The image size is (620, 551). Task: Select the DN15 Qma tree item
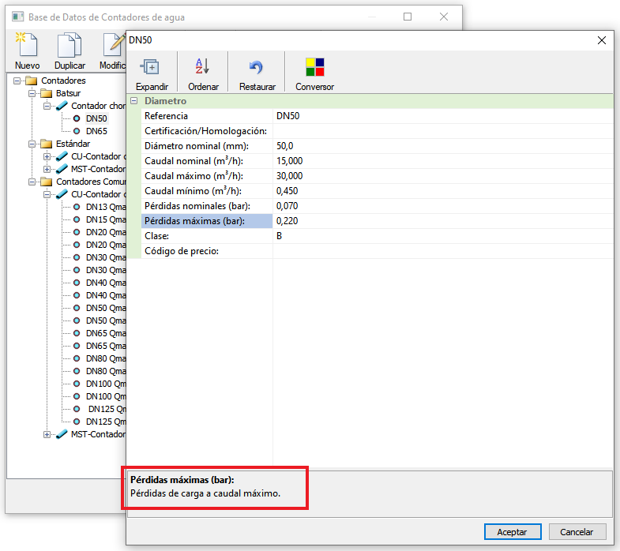[106, 219]
